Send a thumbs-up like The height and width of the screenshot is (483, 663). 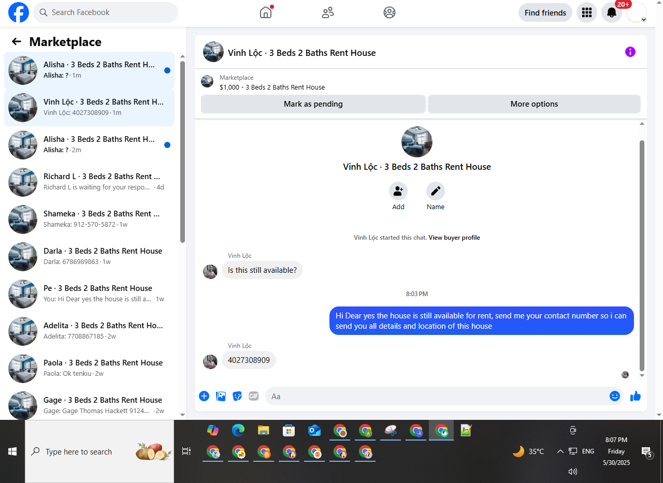tap(636, 396)
